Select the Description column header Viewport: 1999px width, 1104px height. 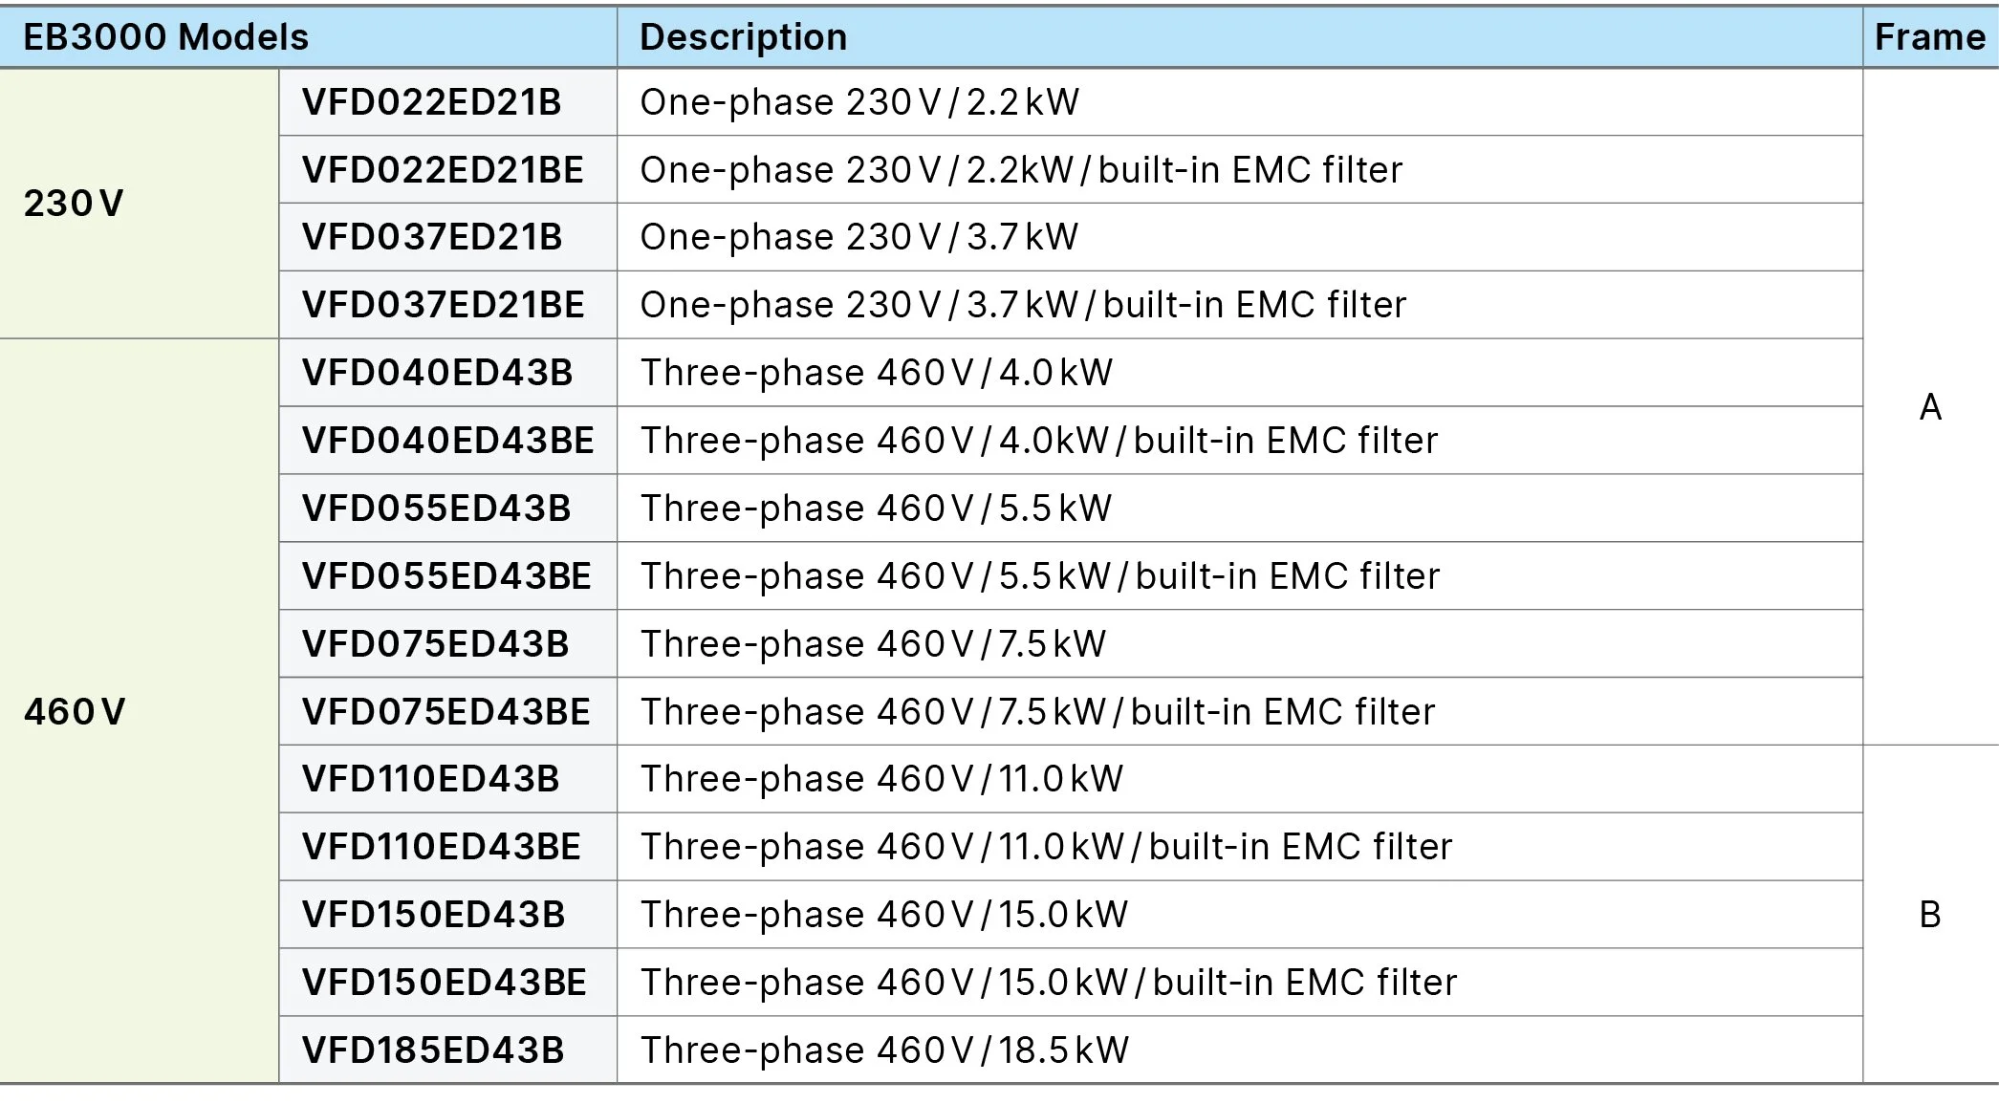click(x=1240, y=37)
